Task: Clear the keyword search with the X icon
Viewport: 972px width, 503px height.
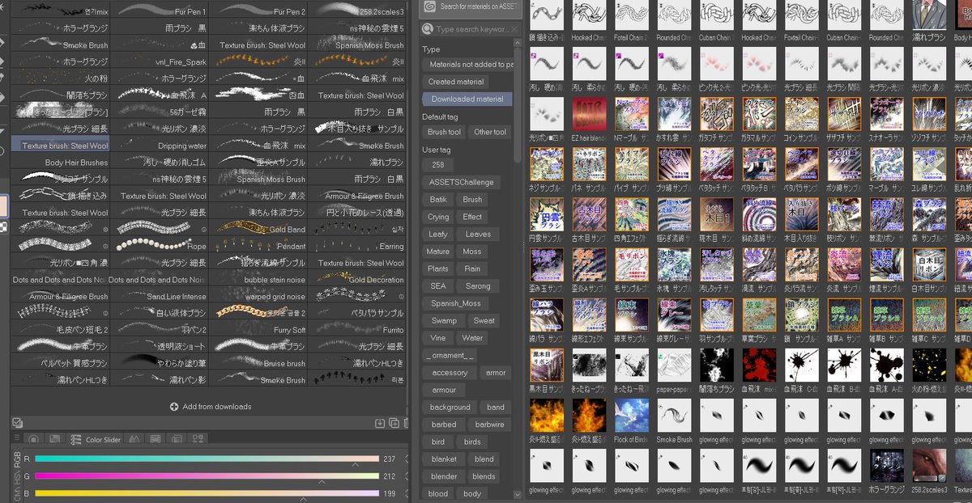Action: [x=514, y=29]
